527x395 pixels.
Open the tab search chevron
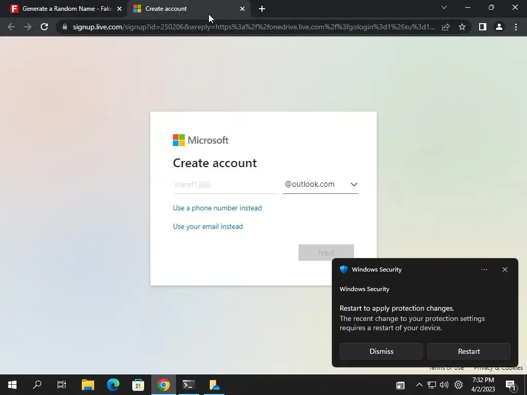coord(444,7)
